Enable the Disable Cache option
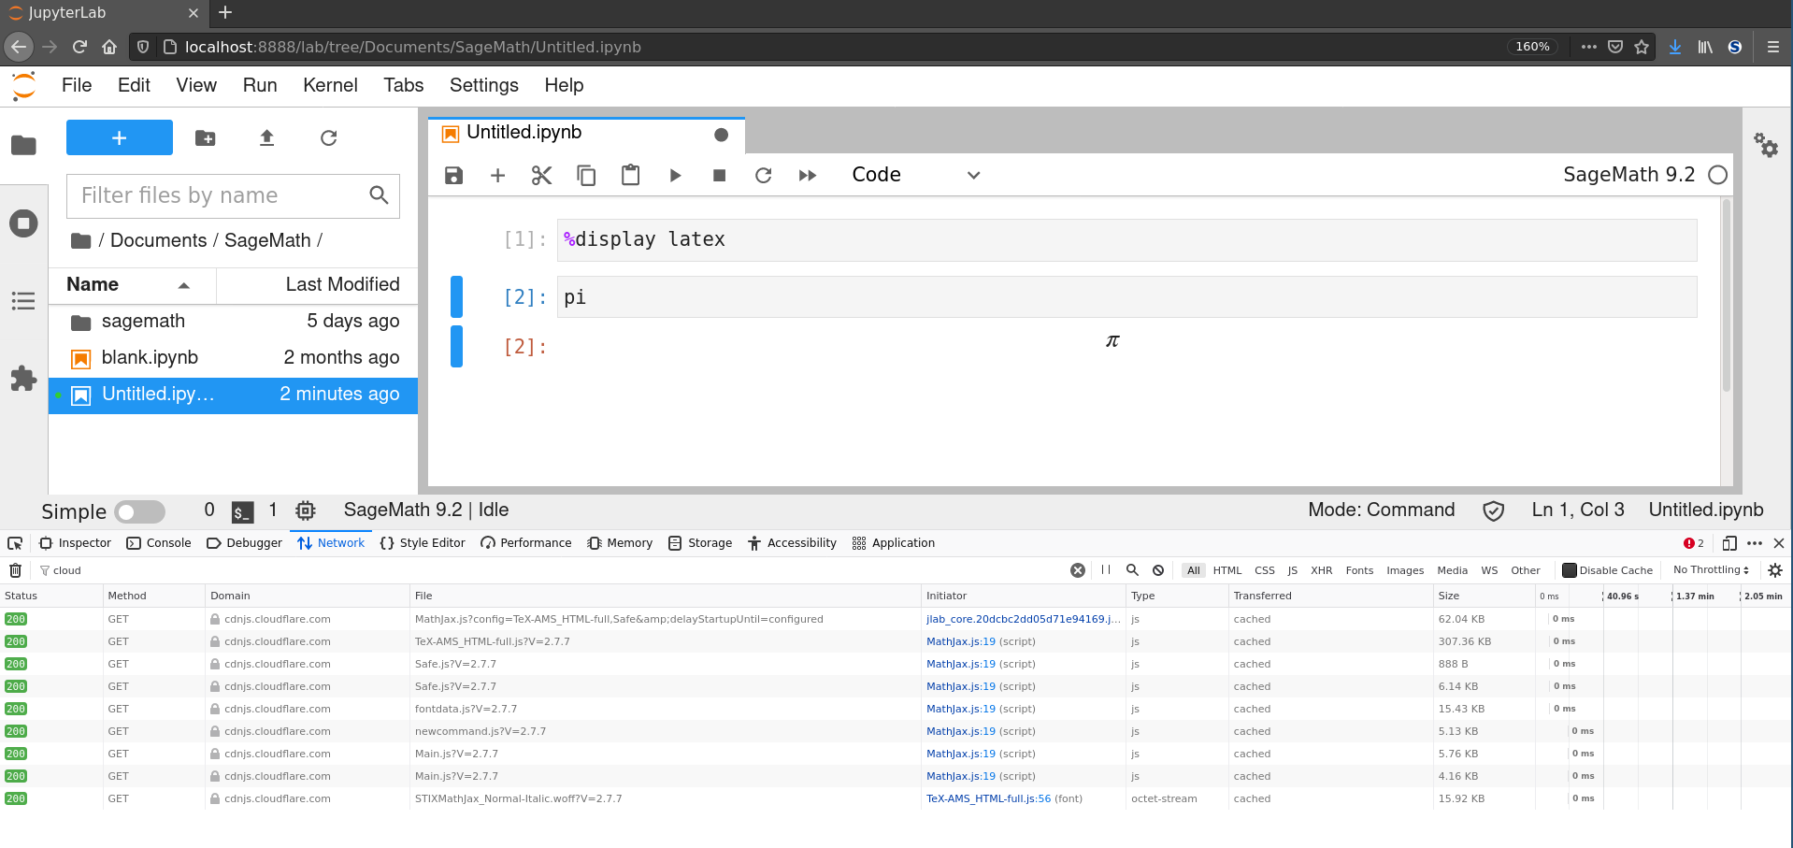 pyautogui.click(x=1571, y=569)
